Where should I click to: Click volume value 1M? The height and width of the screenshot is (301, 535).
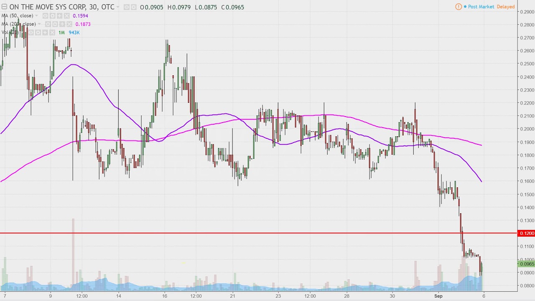point(61,33)
